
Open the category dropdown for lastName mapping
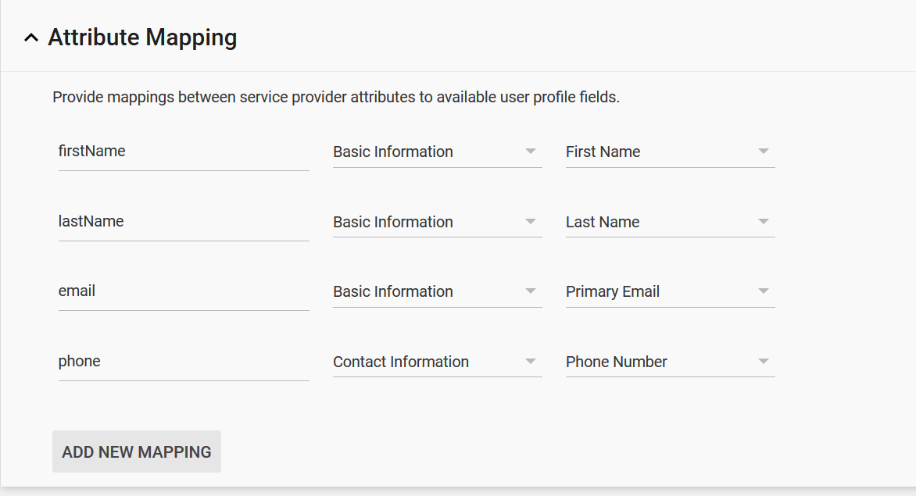[x=437, y=222]
